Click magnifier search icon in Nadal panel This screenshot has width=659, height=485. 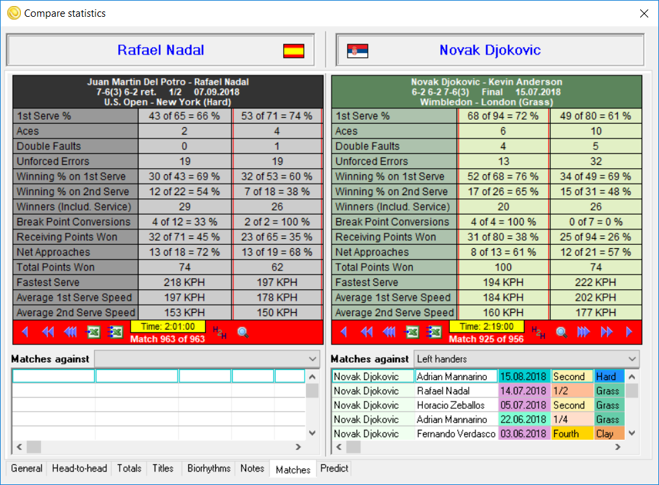pyautogui.click(x=243, y=332)
